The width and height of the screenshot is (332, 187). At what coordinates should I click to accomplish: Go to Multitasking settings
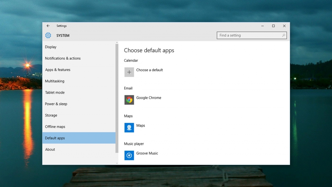tap(79, 81)
